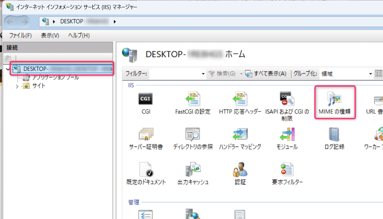Open the ログ記録 feature
Screen dimensions: 383x219
334,138
